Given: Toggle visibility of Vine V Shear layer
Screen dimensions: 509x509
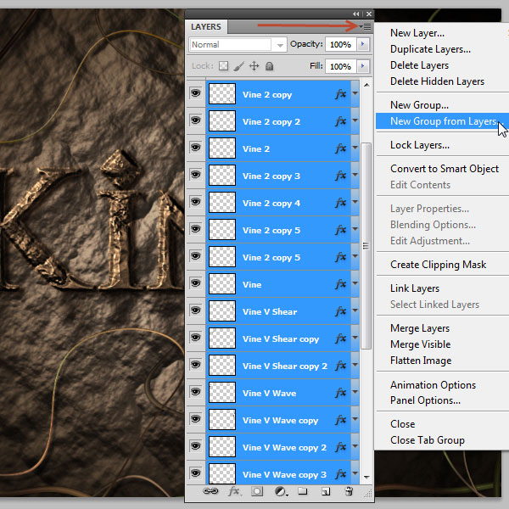Looking at the screenshot, I should tap(195, 310).
